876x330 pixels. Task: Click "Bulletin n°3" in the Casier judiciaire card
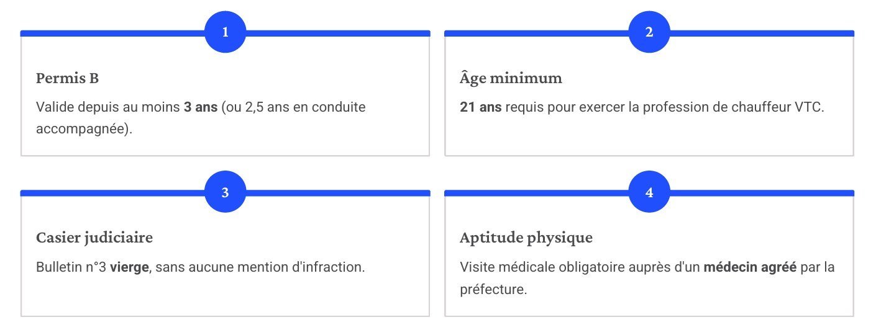(x=71, y=268)
